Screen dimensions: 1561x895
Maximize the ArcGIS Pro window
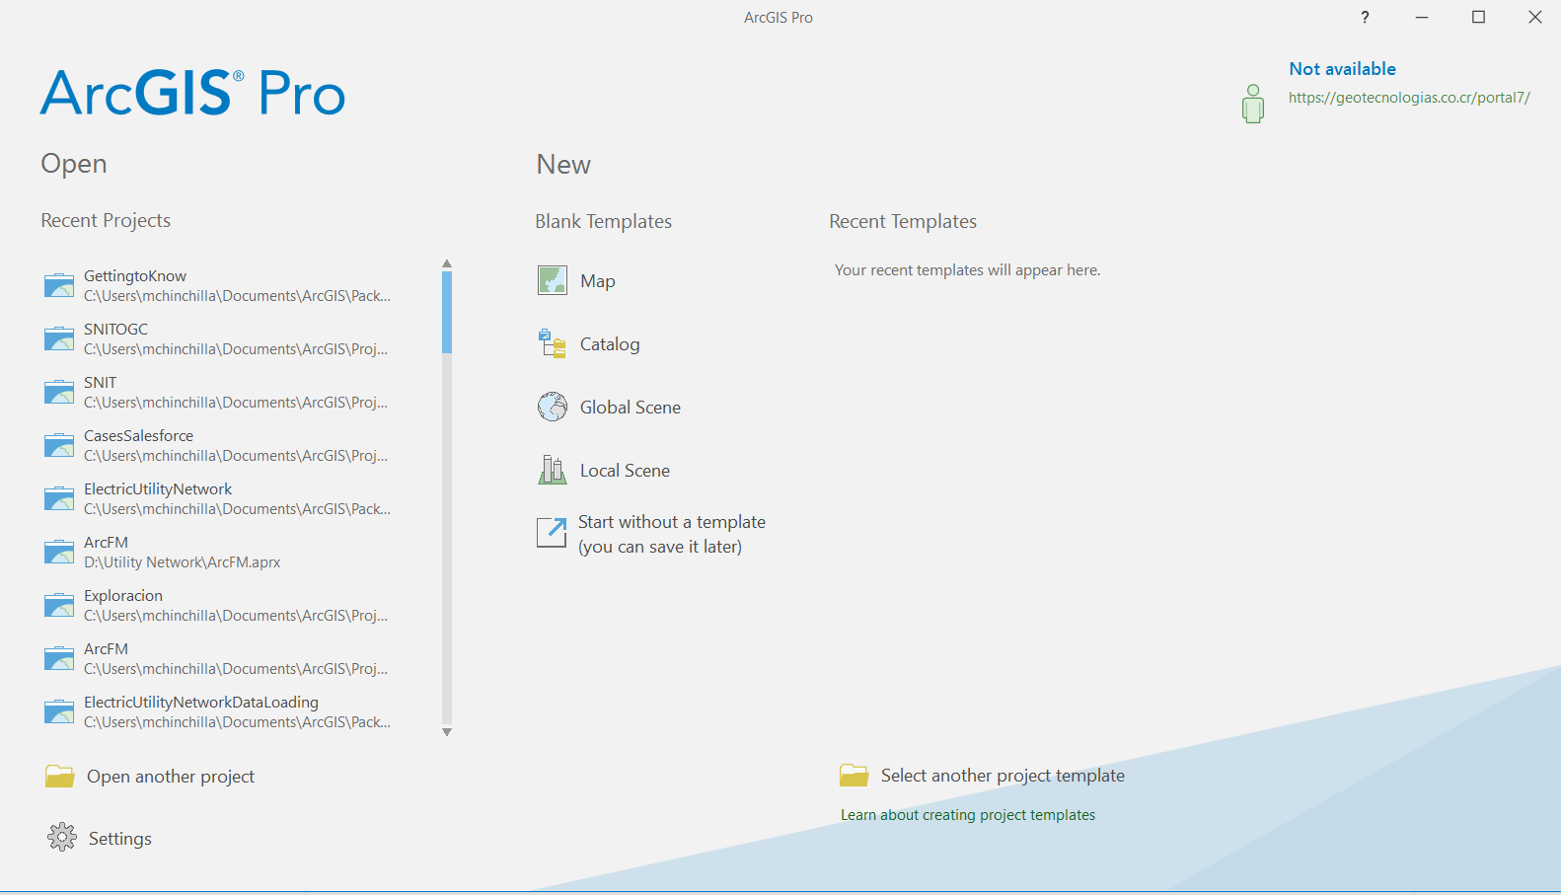pos(1478,17)
